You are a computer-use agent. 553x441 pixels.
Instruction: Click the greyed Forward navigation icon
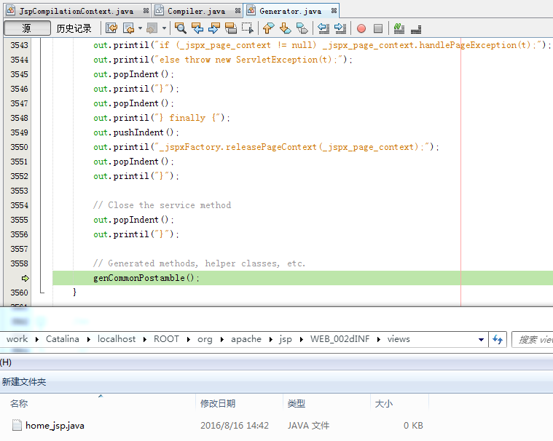point(152,28)
